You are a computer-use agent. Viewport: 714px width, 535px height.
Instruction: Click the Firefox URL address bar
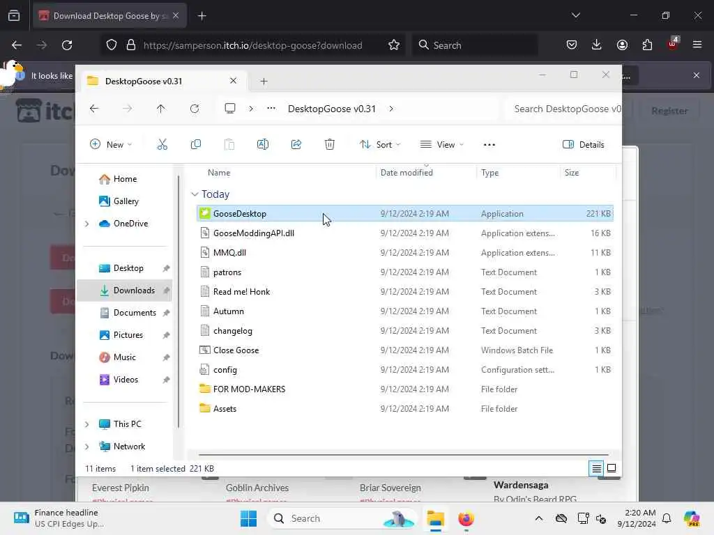click(x=252, y=45)
